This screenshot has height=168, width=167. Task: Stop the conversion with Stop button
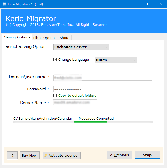[148, 155]
